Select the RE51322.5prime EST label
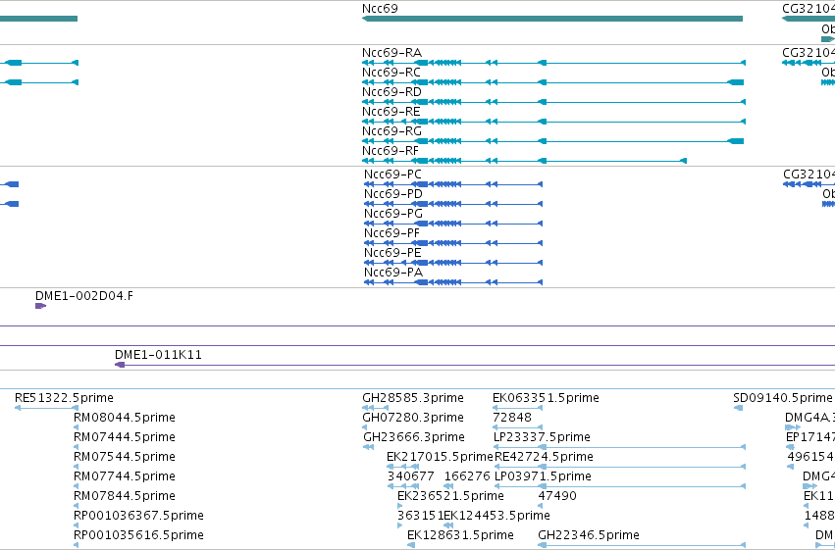The image size is (835, 550). 64,398
